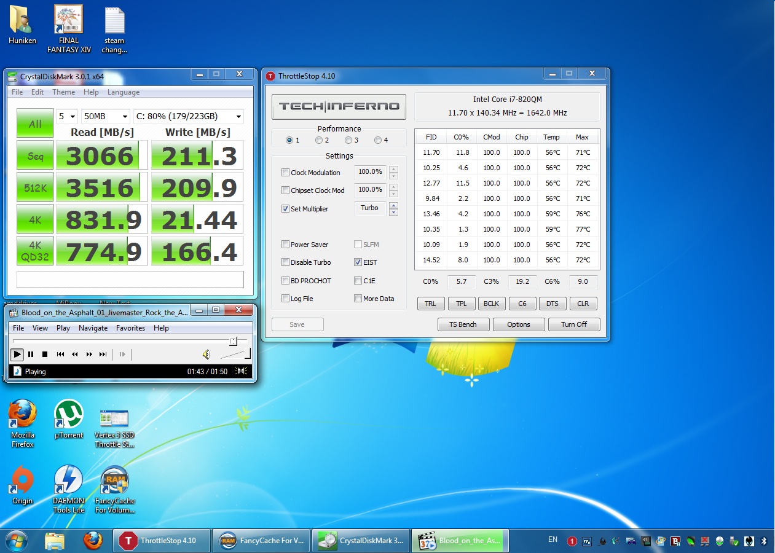Run the 4K QD32 benchmark
The width and height of the screenshot is (775, 553).
[x=35, y=251]
